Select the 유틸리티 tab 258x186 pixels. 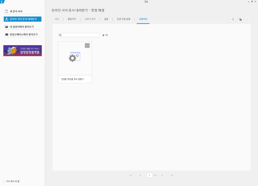pos(143,19)
